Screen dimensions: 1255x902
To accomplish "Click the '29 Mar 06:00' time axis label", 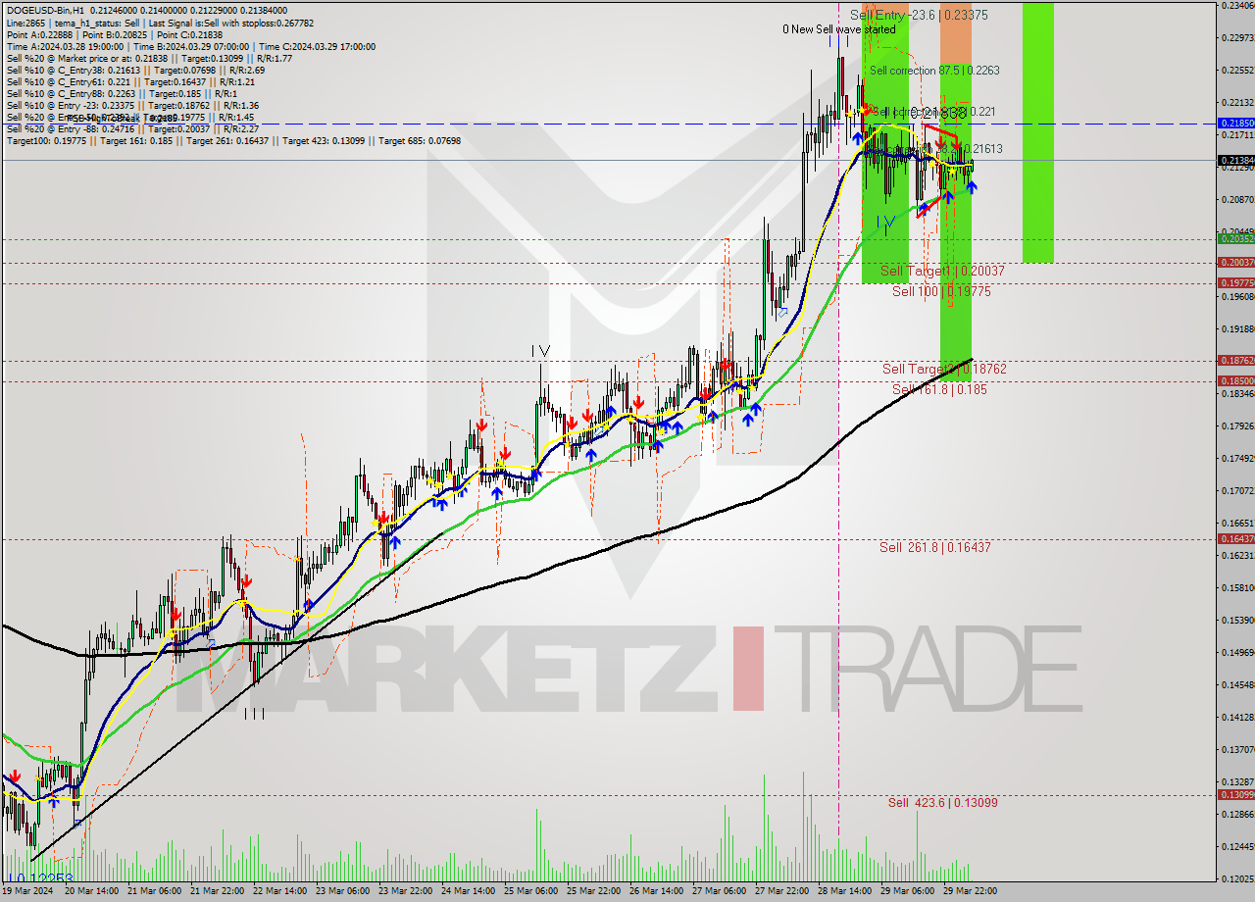I will coord(909,891).
